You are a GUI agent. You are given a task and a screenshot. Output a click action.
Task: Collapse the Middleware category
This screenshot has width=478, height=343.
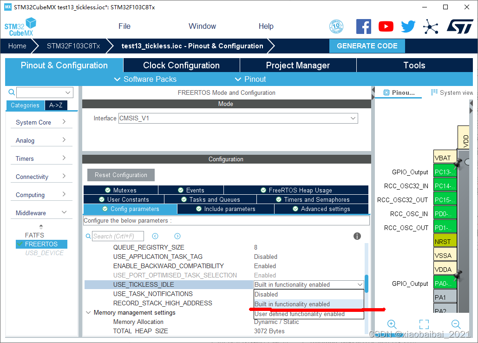[41, 213]
